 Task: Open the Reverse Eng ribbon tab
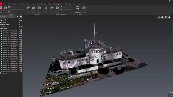coord(68,4)
